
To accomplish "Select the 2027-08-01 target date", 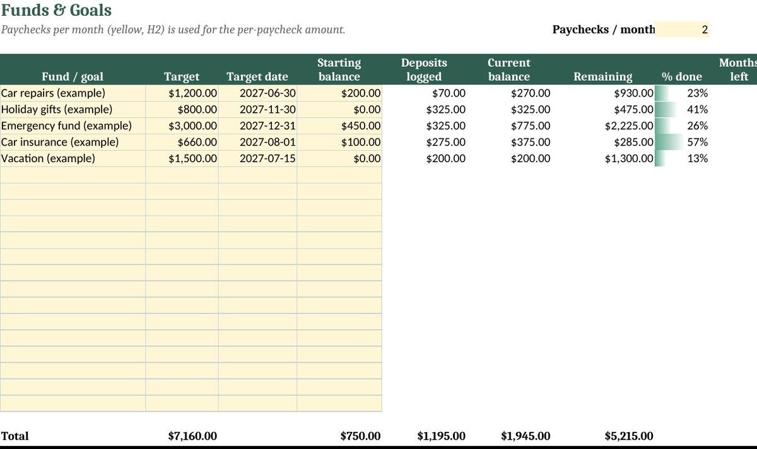I will point(258,143).
